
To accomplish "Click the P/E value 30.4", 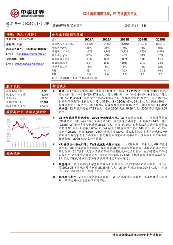I will coord(125,71).
